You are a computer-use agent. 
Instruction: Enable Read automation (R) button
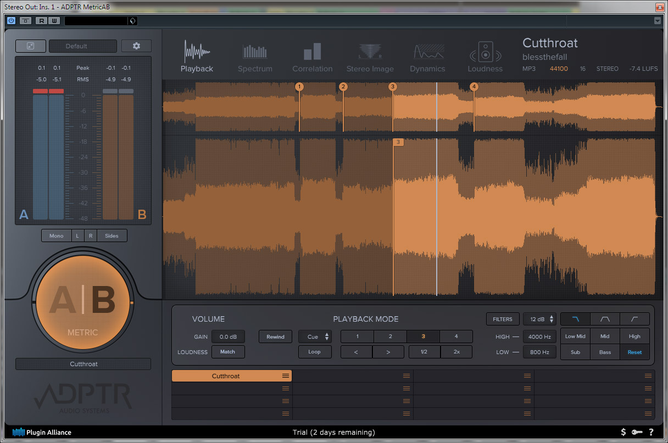(x=41, y=21)
